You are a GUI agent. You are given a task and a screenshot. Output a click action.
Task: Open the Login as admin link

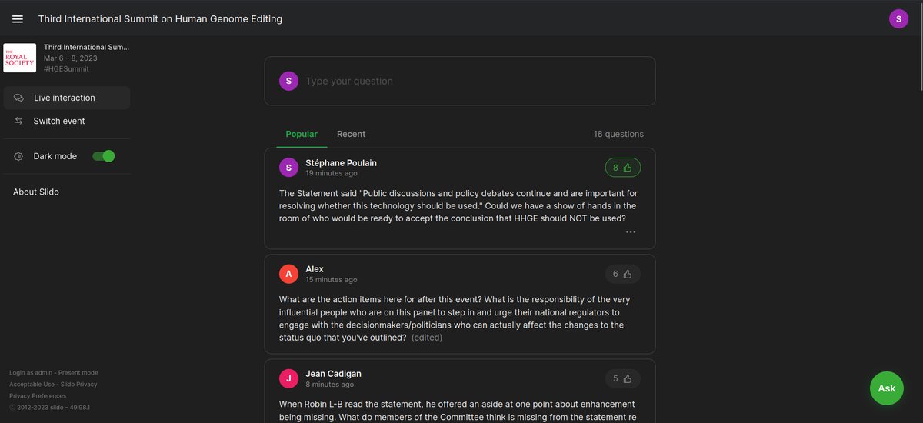tap(31, 372)
